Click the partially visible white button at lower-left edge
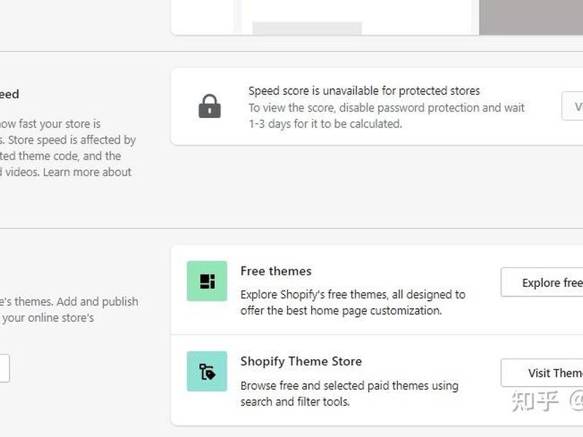 4,368
